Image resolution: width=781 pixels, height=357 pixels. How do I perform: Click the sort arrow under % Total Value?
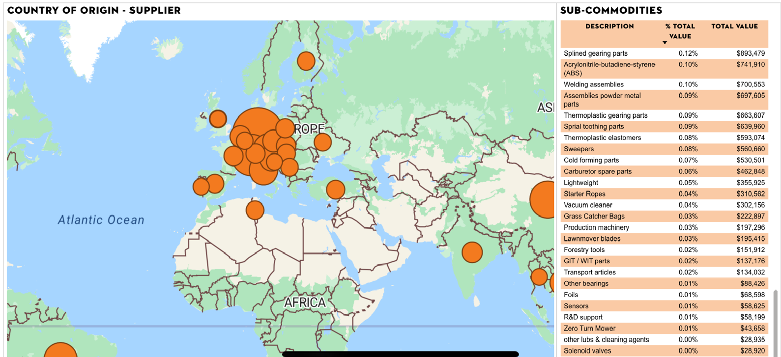(x=665, y=43)
